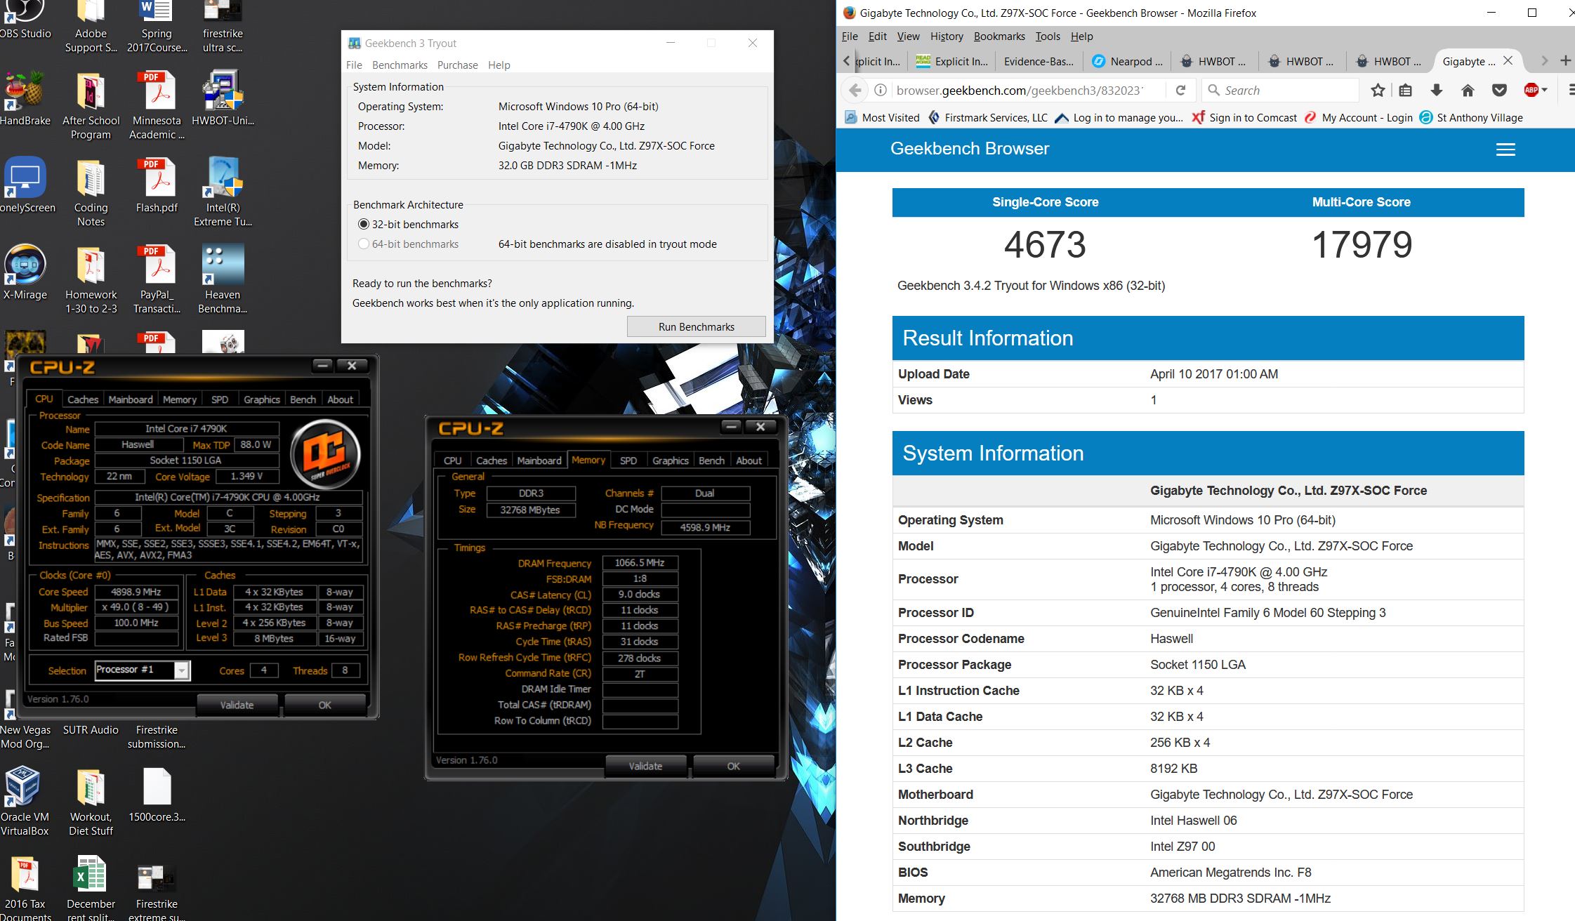Open the December rent split Excel file

click(x=91, y=887)
